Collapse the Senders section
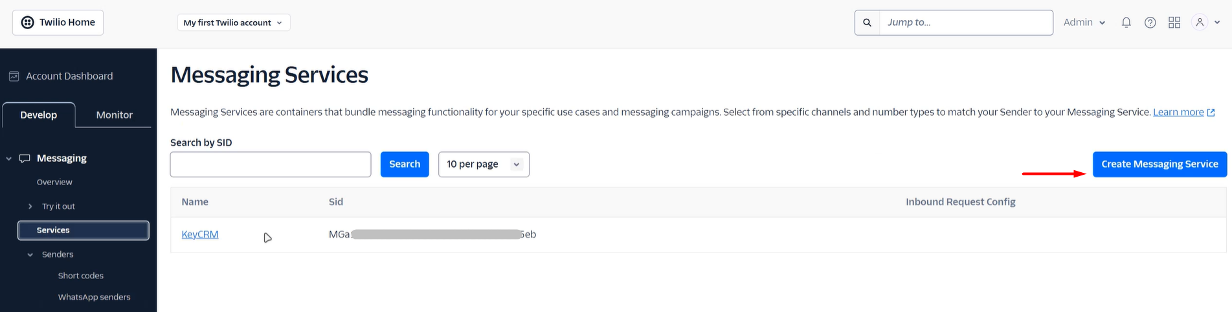 [30, 255]
